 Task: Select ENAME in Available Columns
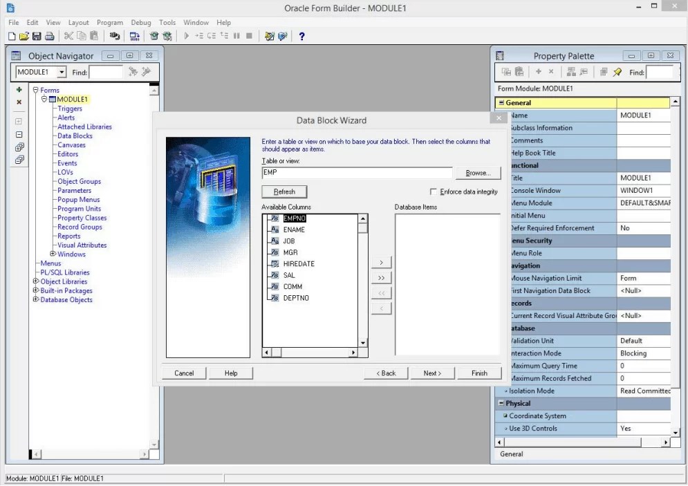click(294, 230)
